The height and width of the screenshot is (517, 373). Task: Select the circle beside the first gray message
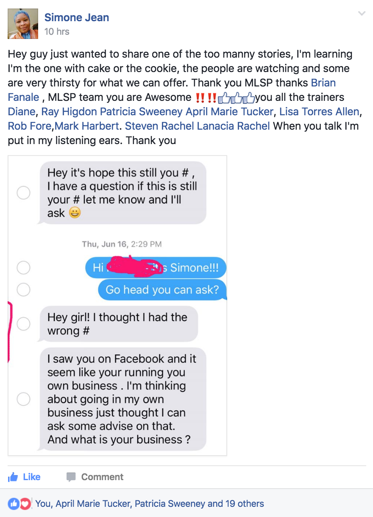click(x=23, y=193)
